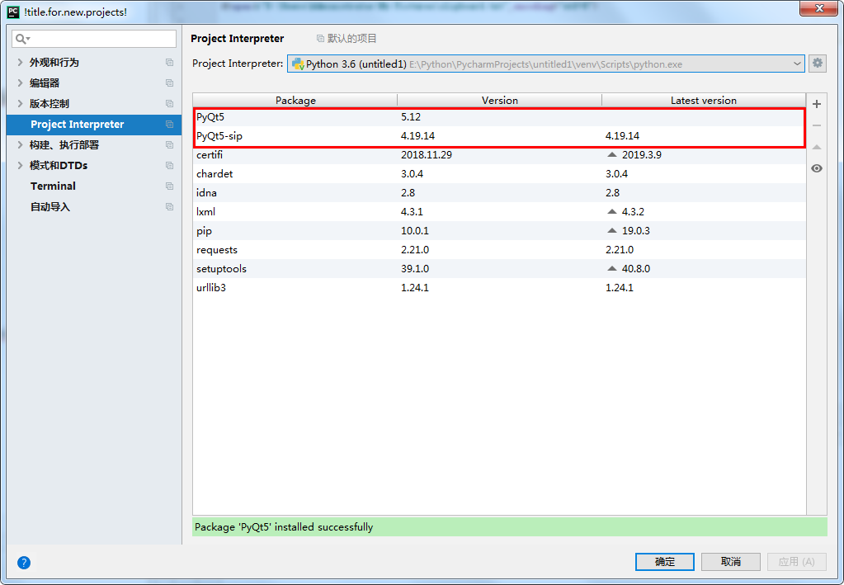Image resolution: width=844 pixels, height=585 pixels.
Task: Expand the 模式和DTDs settings group
Action: point(20,165)
